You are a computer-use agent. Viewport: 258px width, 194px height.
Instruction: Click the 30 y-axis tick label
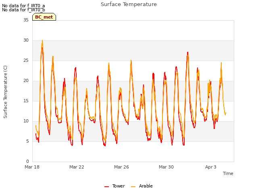point(26,40)
